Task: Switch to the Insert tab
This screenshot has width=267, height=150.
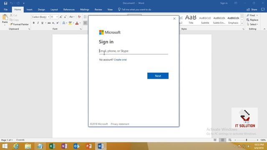Action: pos(29,10)
